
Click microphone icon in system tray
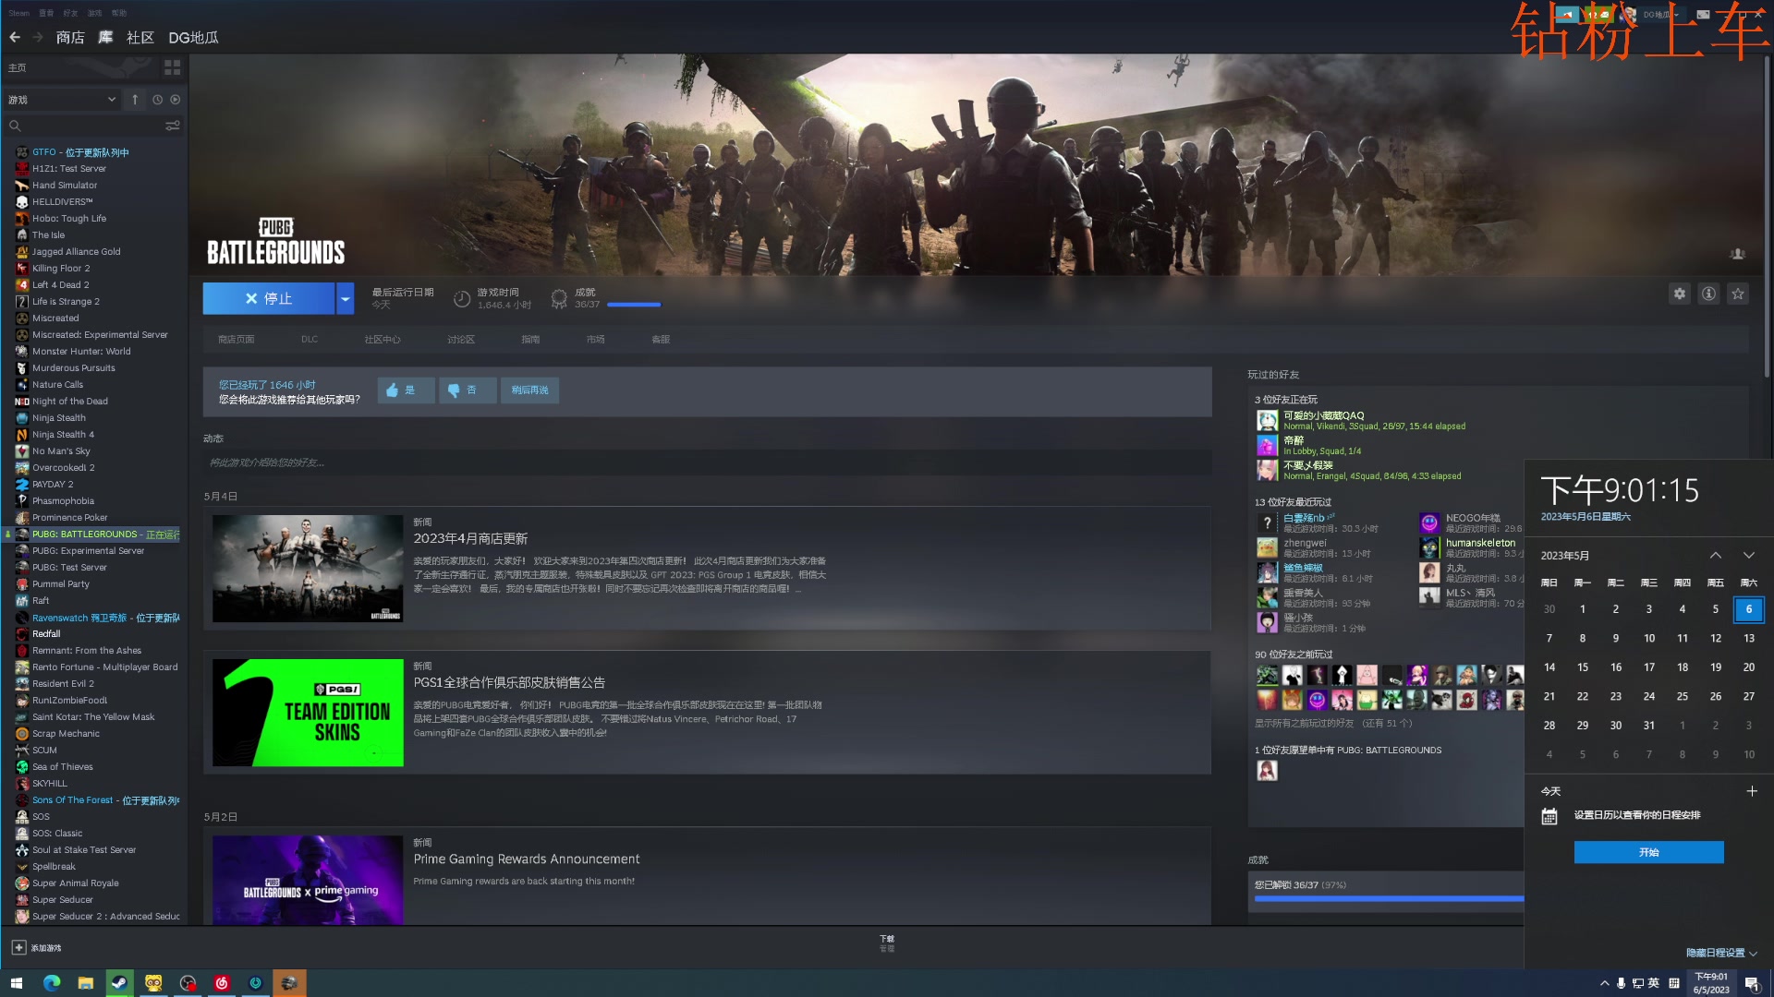pyautogui.click(x=1621, y=983)
